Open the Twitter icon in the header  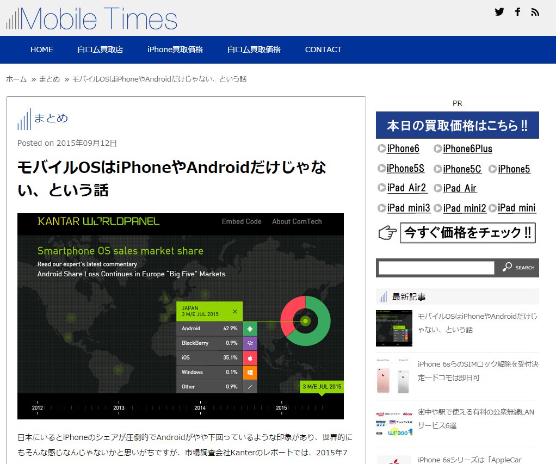click(x=499, y=12)
